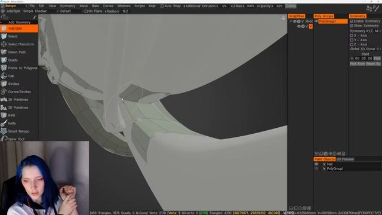The width and height of the screenshot is (382, 215).
Task: Open Global XY, Global S dropdown
Action: pyautogui.click(x=365, y=49)
